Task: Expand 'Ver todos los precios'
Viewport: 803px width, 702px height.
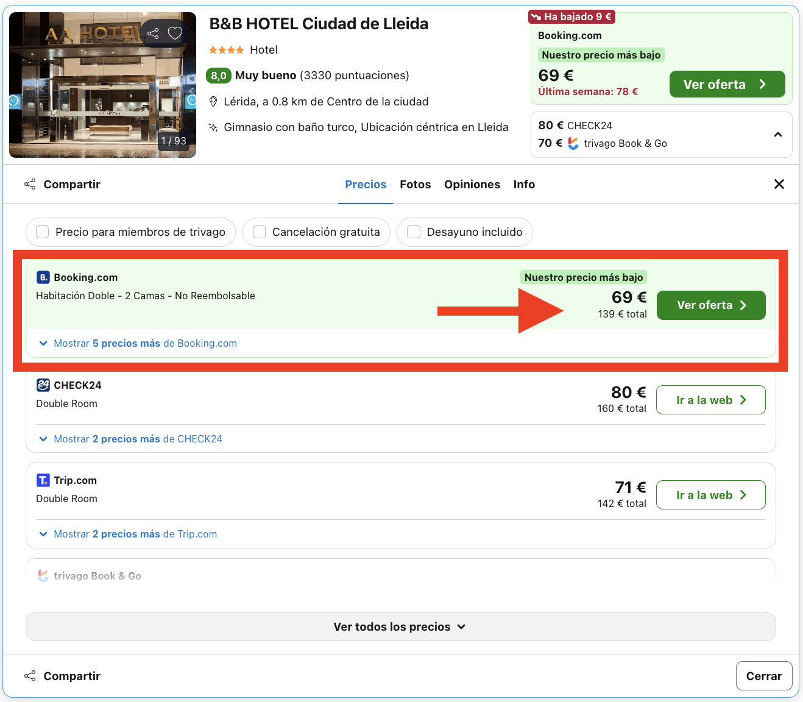Action: [x=400, y=626]
